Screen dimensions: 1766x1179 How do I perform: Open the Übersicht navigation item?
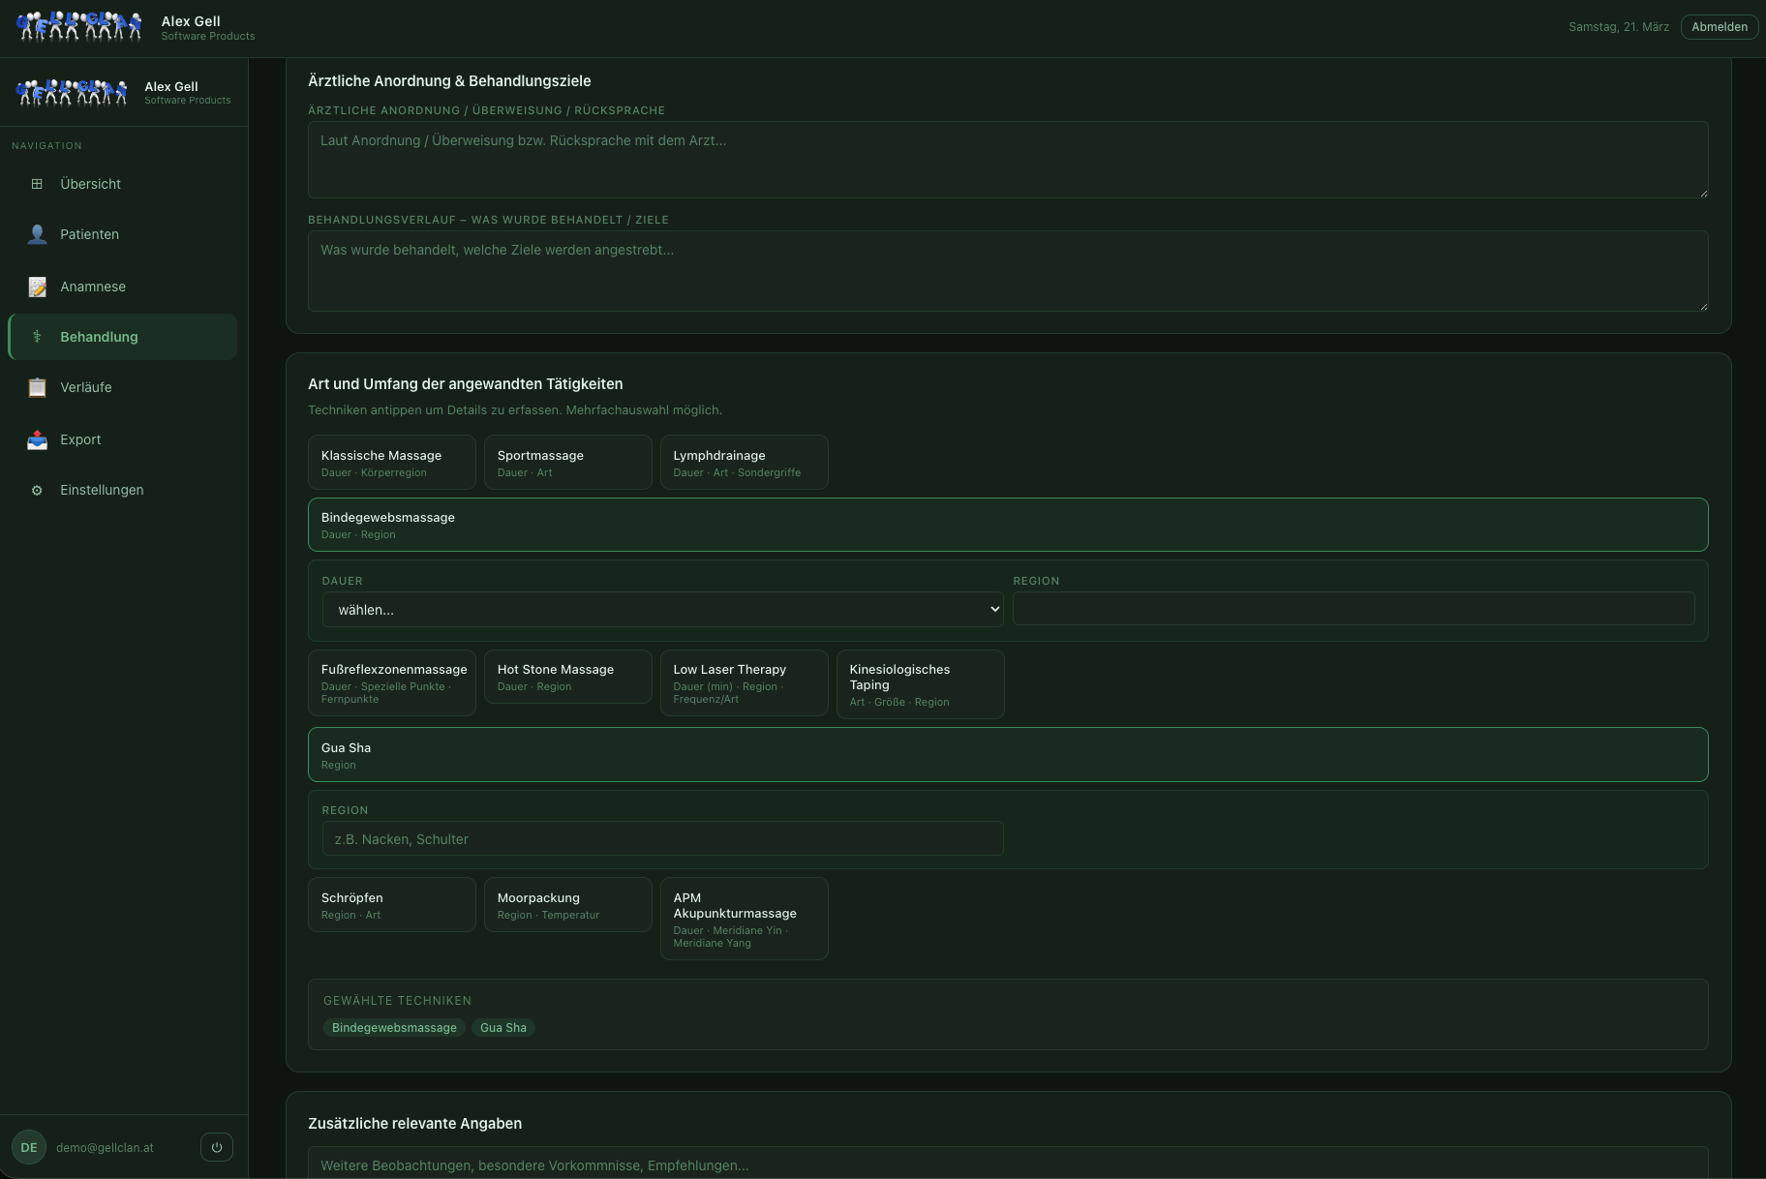(x=122, y=184)
